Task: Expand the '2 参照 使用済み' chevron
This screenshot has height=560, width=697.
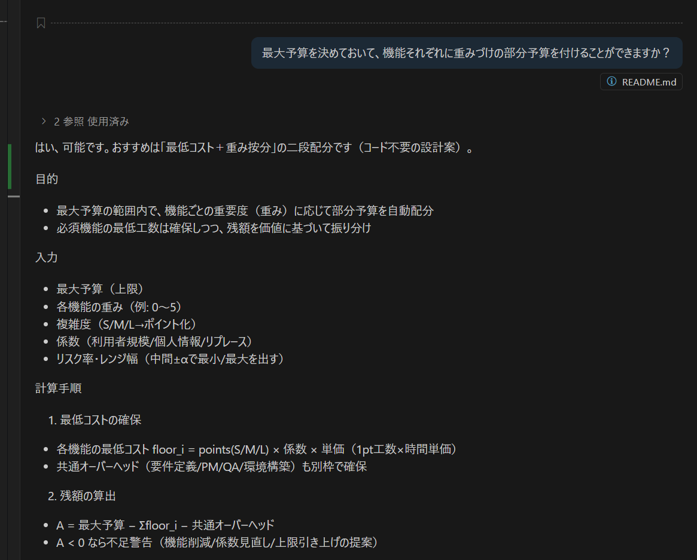Action: pos(43,121)
